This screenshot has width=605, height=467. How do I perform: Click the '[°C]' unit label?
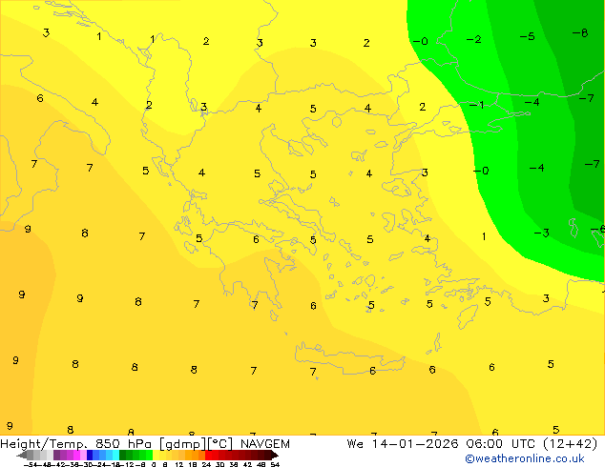[x=220, y=444]
